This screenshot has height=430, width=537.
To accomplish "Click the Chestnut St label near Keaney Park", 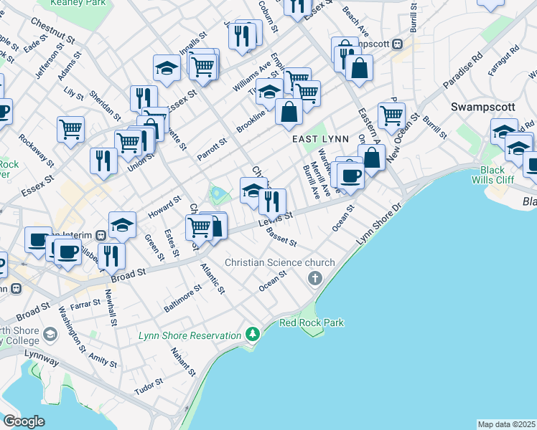I will click(x=52, y=31).
